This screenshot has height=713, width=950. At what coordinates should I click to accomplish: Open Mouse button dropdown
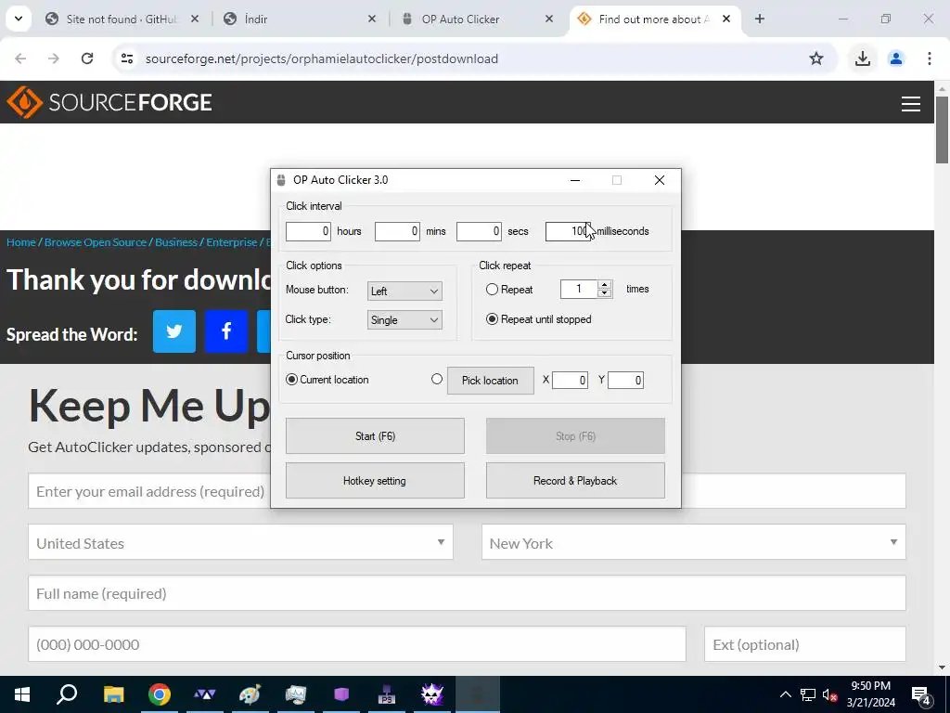pyautogui.click(x=404, y=291)
